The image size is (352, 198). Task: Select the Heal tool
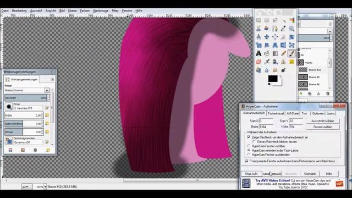291,62
